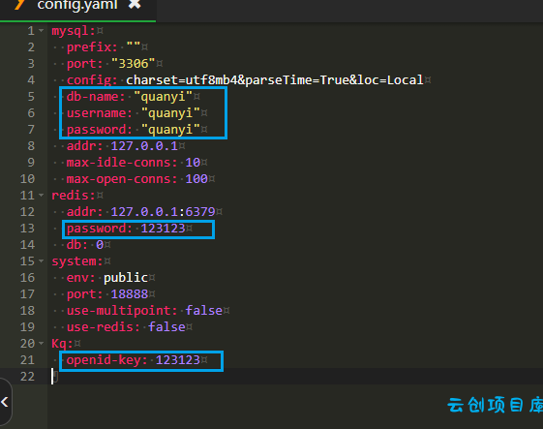
Task: Collapse the Kq section fold arrow
Action: 42,344
